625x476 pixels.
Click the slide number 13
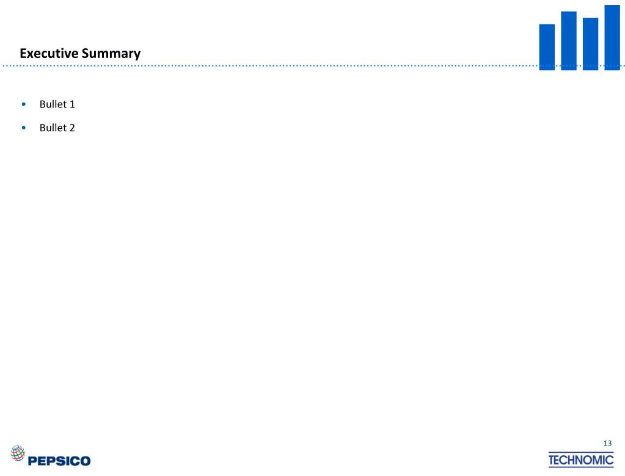607,444
